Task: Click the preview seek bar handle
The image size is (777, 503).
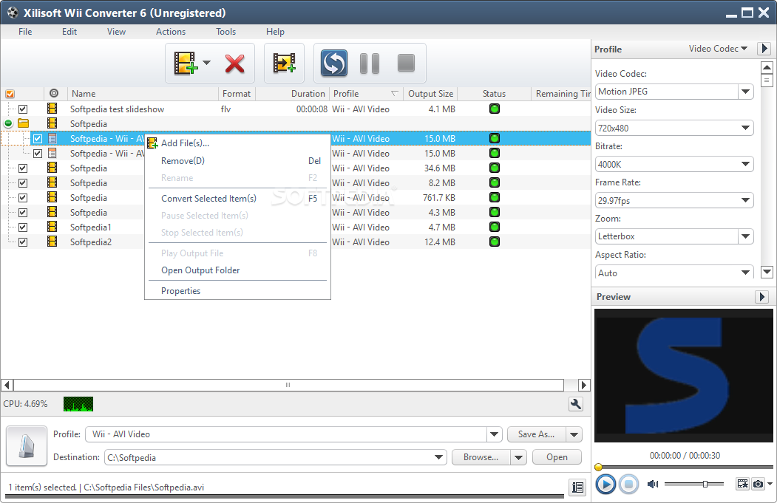Action: pos(598,467)
